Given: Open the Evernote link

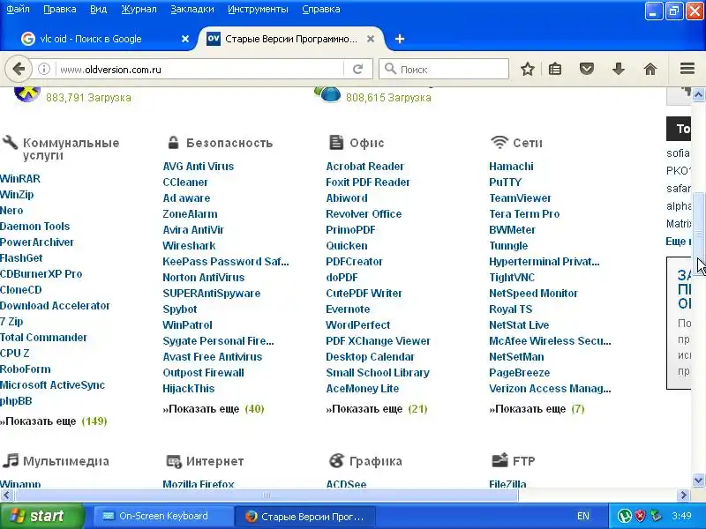Looking at the screenshot, I should [348, 309].
